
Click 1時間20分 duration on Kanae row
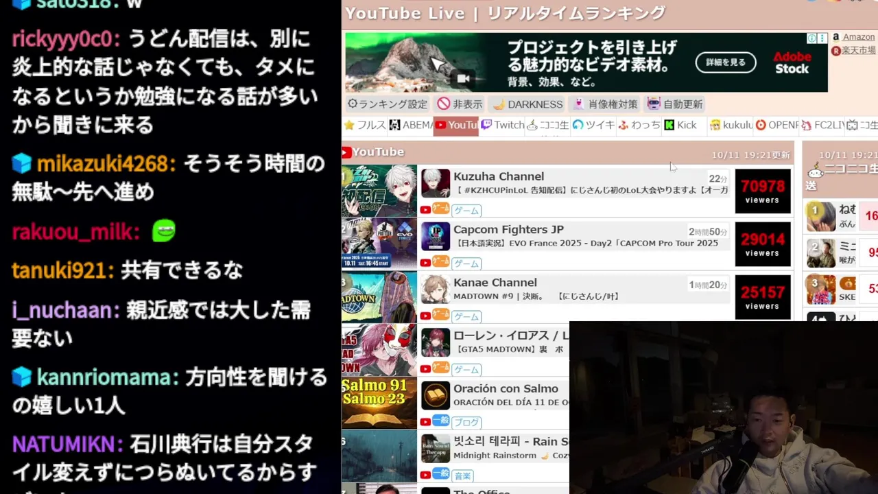coord(708,285)
